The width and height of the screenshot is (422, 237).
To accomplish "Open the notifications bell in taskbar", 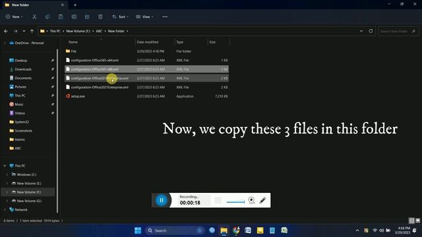I will [415, 230].
